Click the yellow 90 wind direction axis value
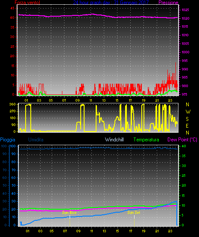Viewport: 199px width, 237px height. 13,125
